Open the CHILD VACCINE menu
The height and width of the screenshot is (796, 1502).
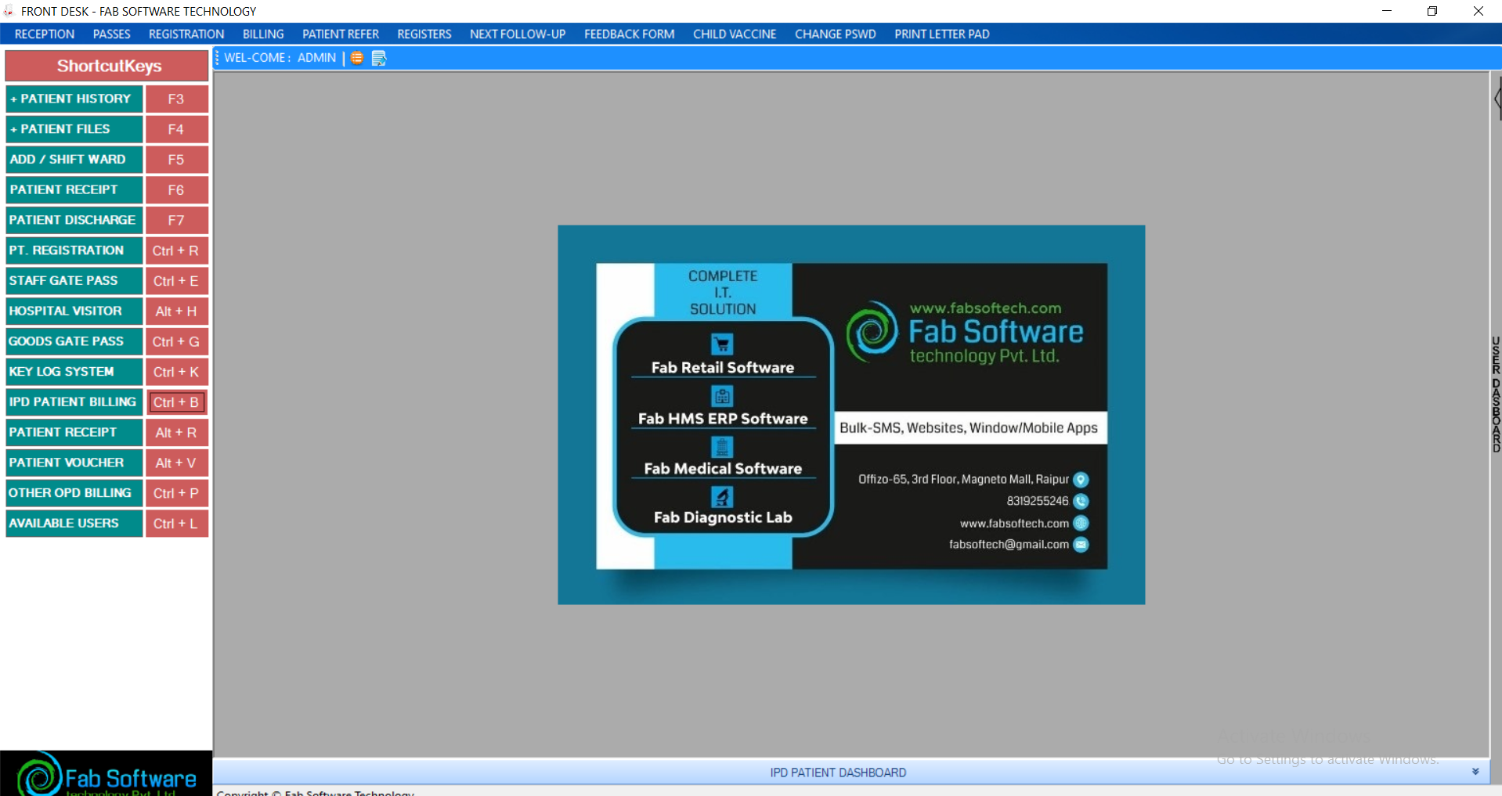click(x=735, y=34)
